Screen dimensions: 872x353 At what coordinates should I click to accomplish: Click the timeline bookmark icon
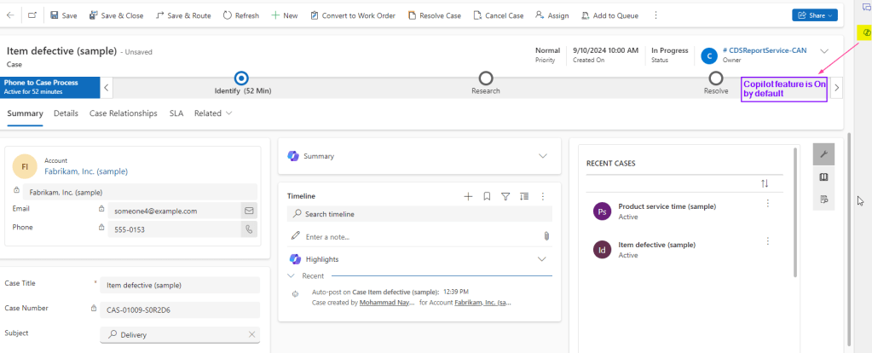[x=487, y=196]
